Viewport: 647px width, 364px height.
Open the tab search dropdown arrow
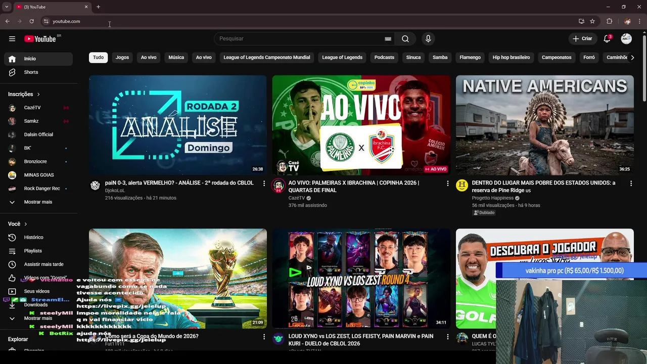coord(7,7)
